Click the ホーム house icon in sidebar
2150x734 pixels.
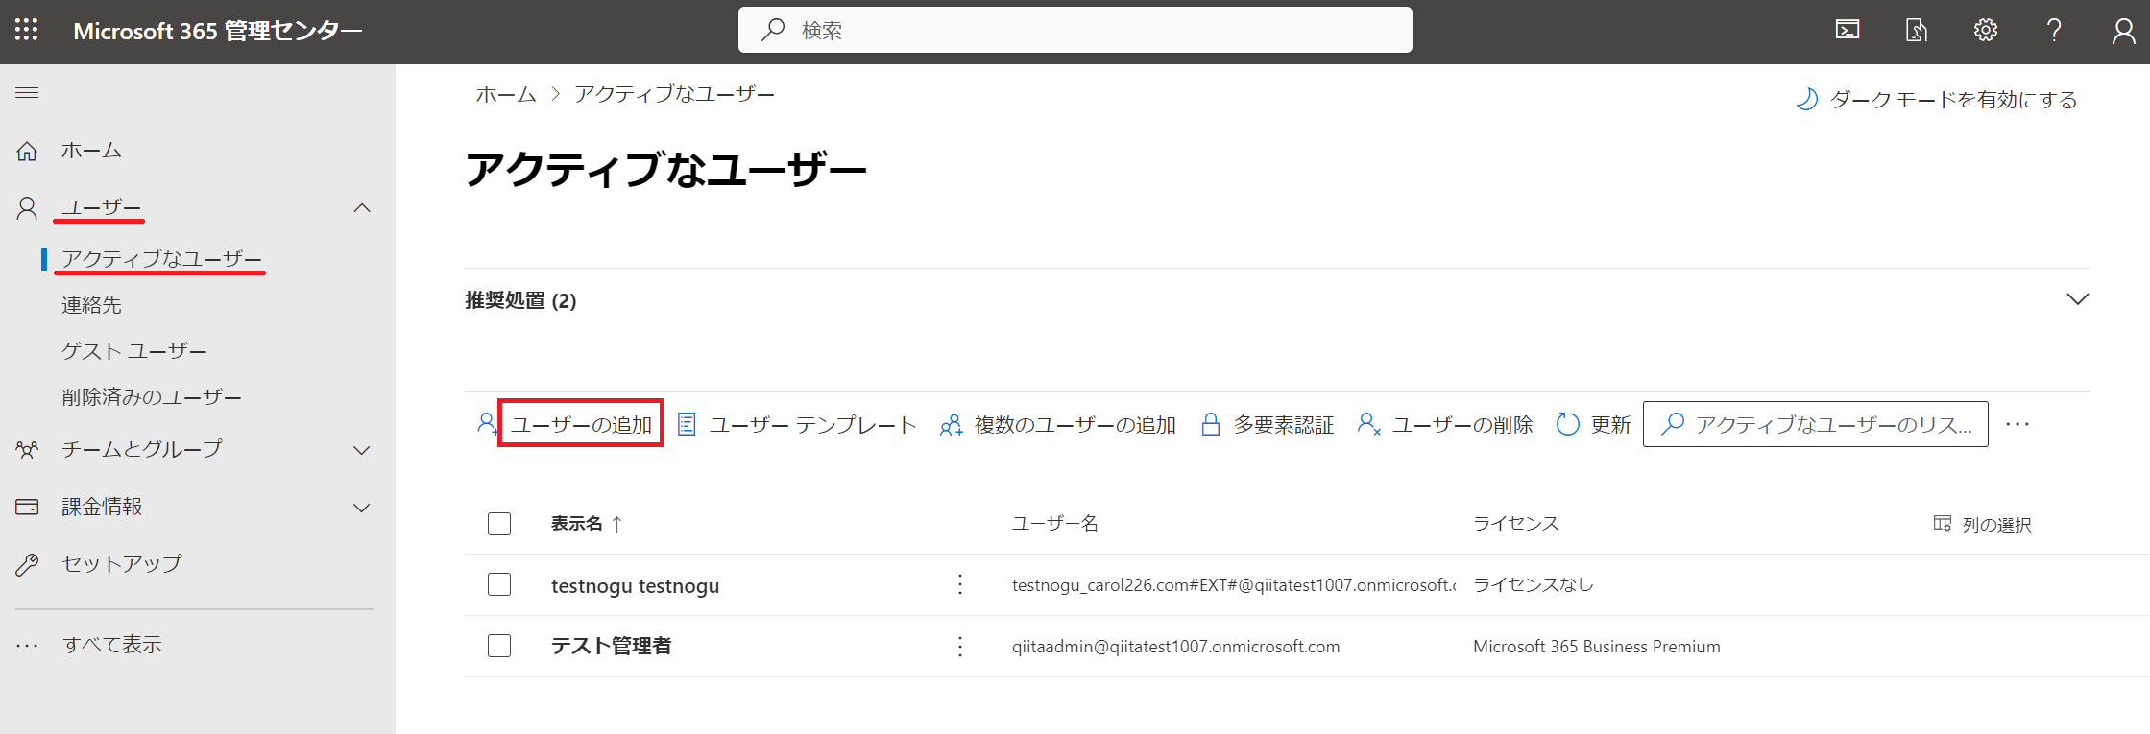click(27, 151)
